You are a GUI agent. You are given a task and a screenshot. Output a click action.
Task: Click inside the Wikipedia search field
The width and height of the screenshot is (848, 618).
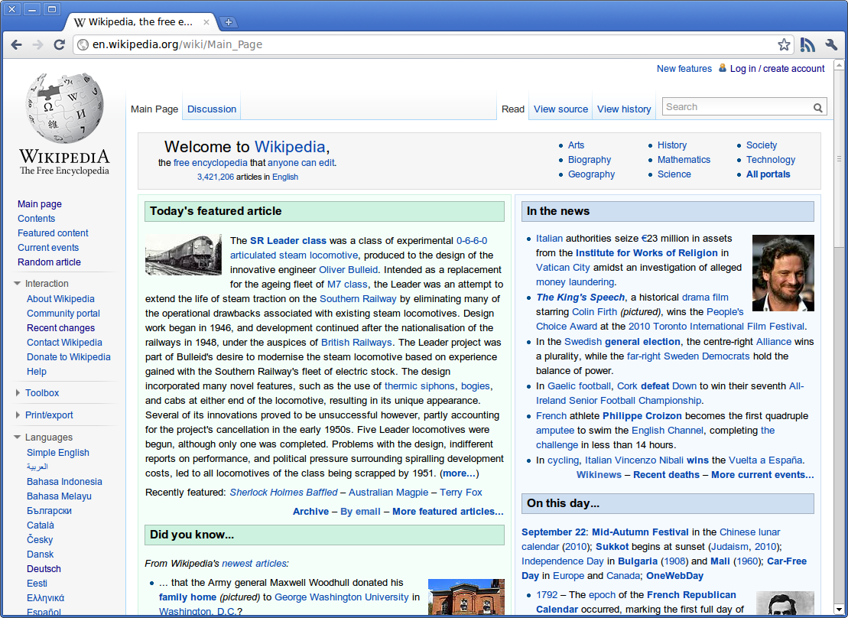click(736, 107)
